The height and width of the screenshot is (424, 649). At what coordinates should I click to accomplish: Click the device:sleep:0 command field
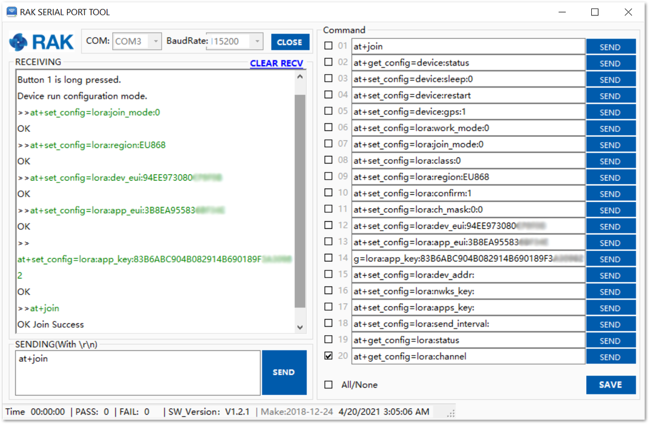click(x=468, y=79)
